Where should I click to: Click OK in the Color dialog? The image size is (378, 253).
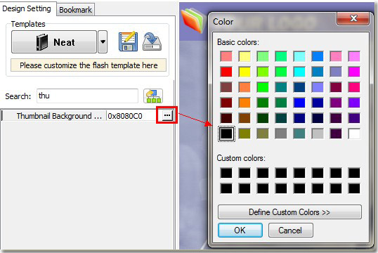coord(240,230)
